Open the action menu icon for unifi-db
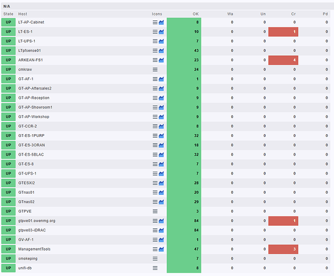334x276 pixels. 155,268
